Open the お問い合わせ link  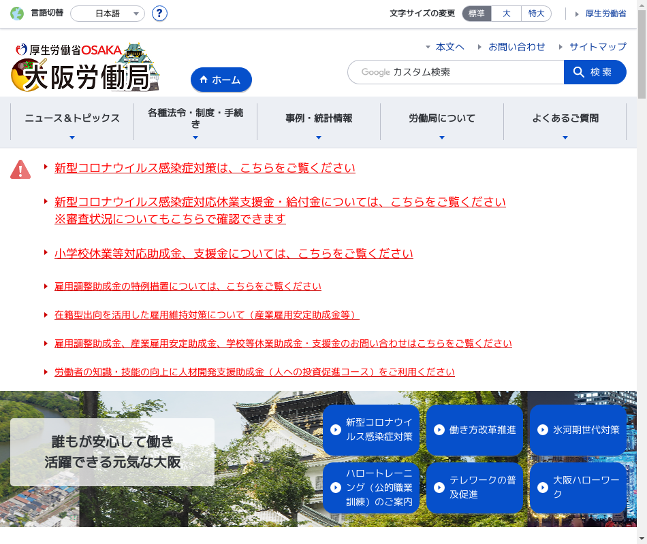coord(517,47)
